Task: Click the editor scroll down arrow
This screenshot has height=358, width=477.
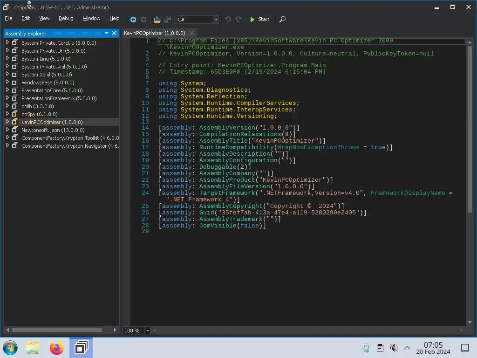Action: click(470, 322)
